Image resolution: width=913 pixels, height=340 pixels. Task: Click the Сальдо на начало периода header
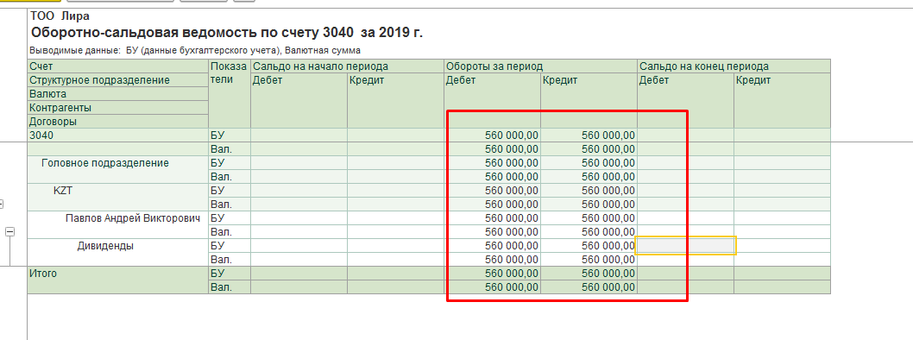pyautogui.click(x=348, y=66)
